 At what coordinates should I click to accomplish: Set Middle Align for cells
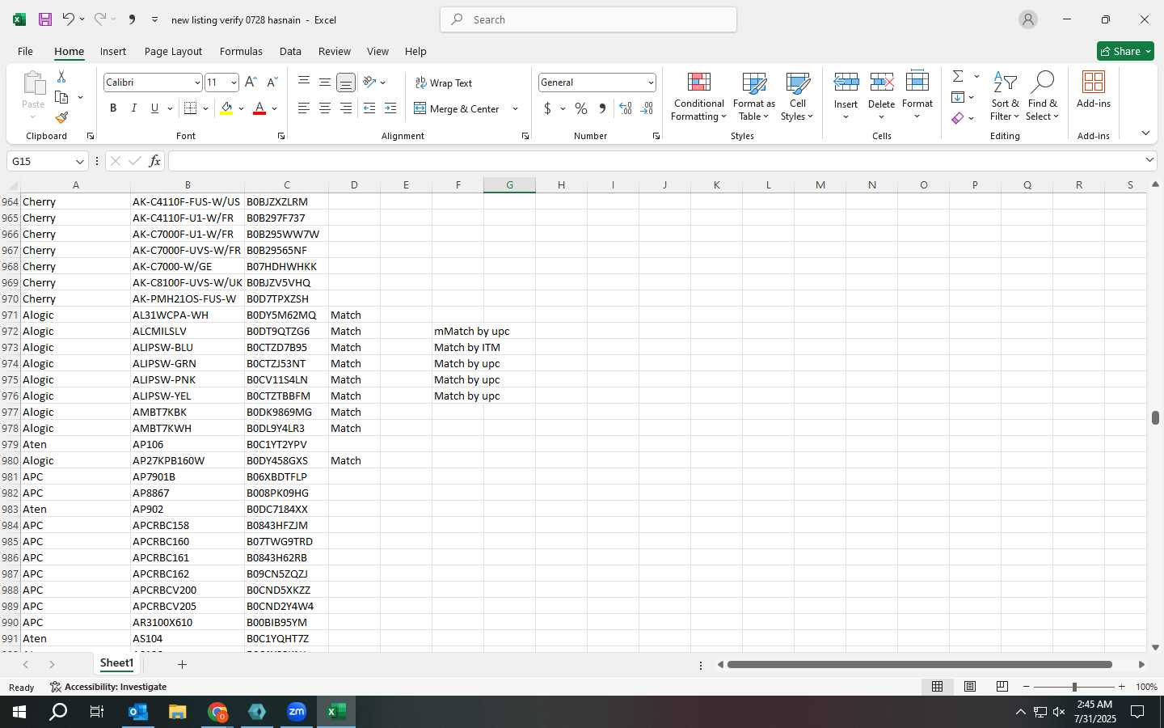click(325, 83)
